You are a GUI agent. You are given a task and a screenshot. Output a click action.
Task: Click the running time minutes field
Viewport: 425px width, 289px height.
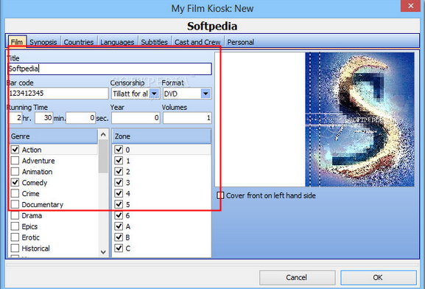point(43,118)
